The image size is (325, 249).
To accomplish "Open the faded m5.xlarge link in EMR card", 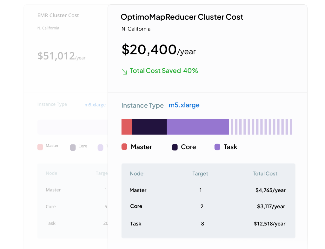I will [95, 105].
